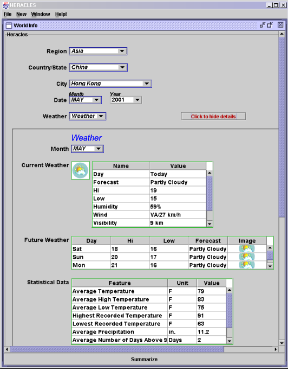
Task: Select the 'Average Temperature' feature row
Action: pos(149,291)
